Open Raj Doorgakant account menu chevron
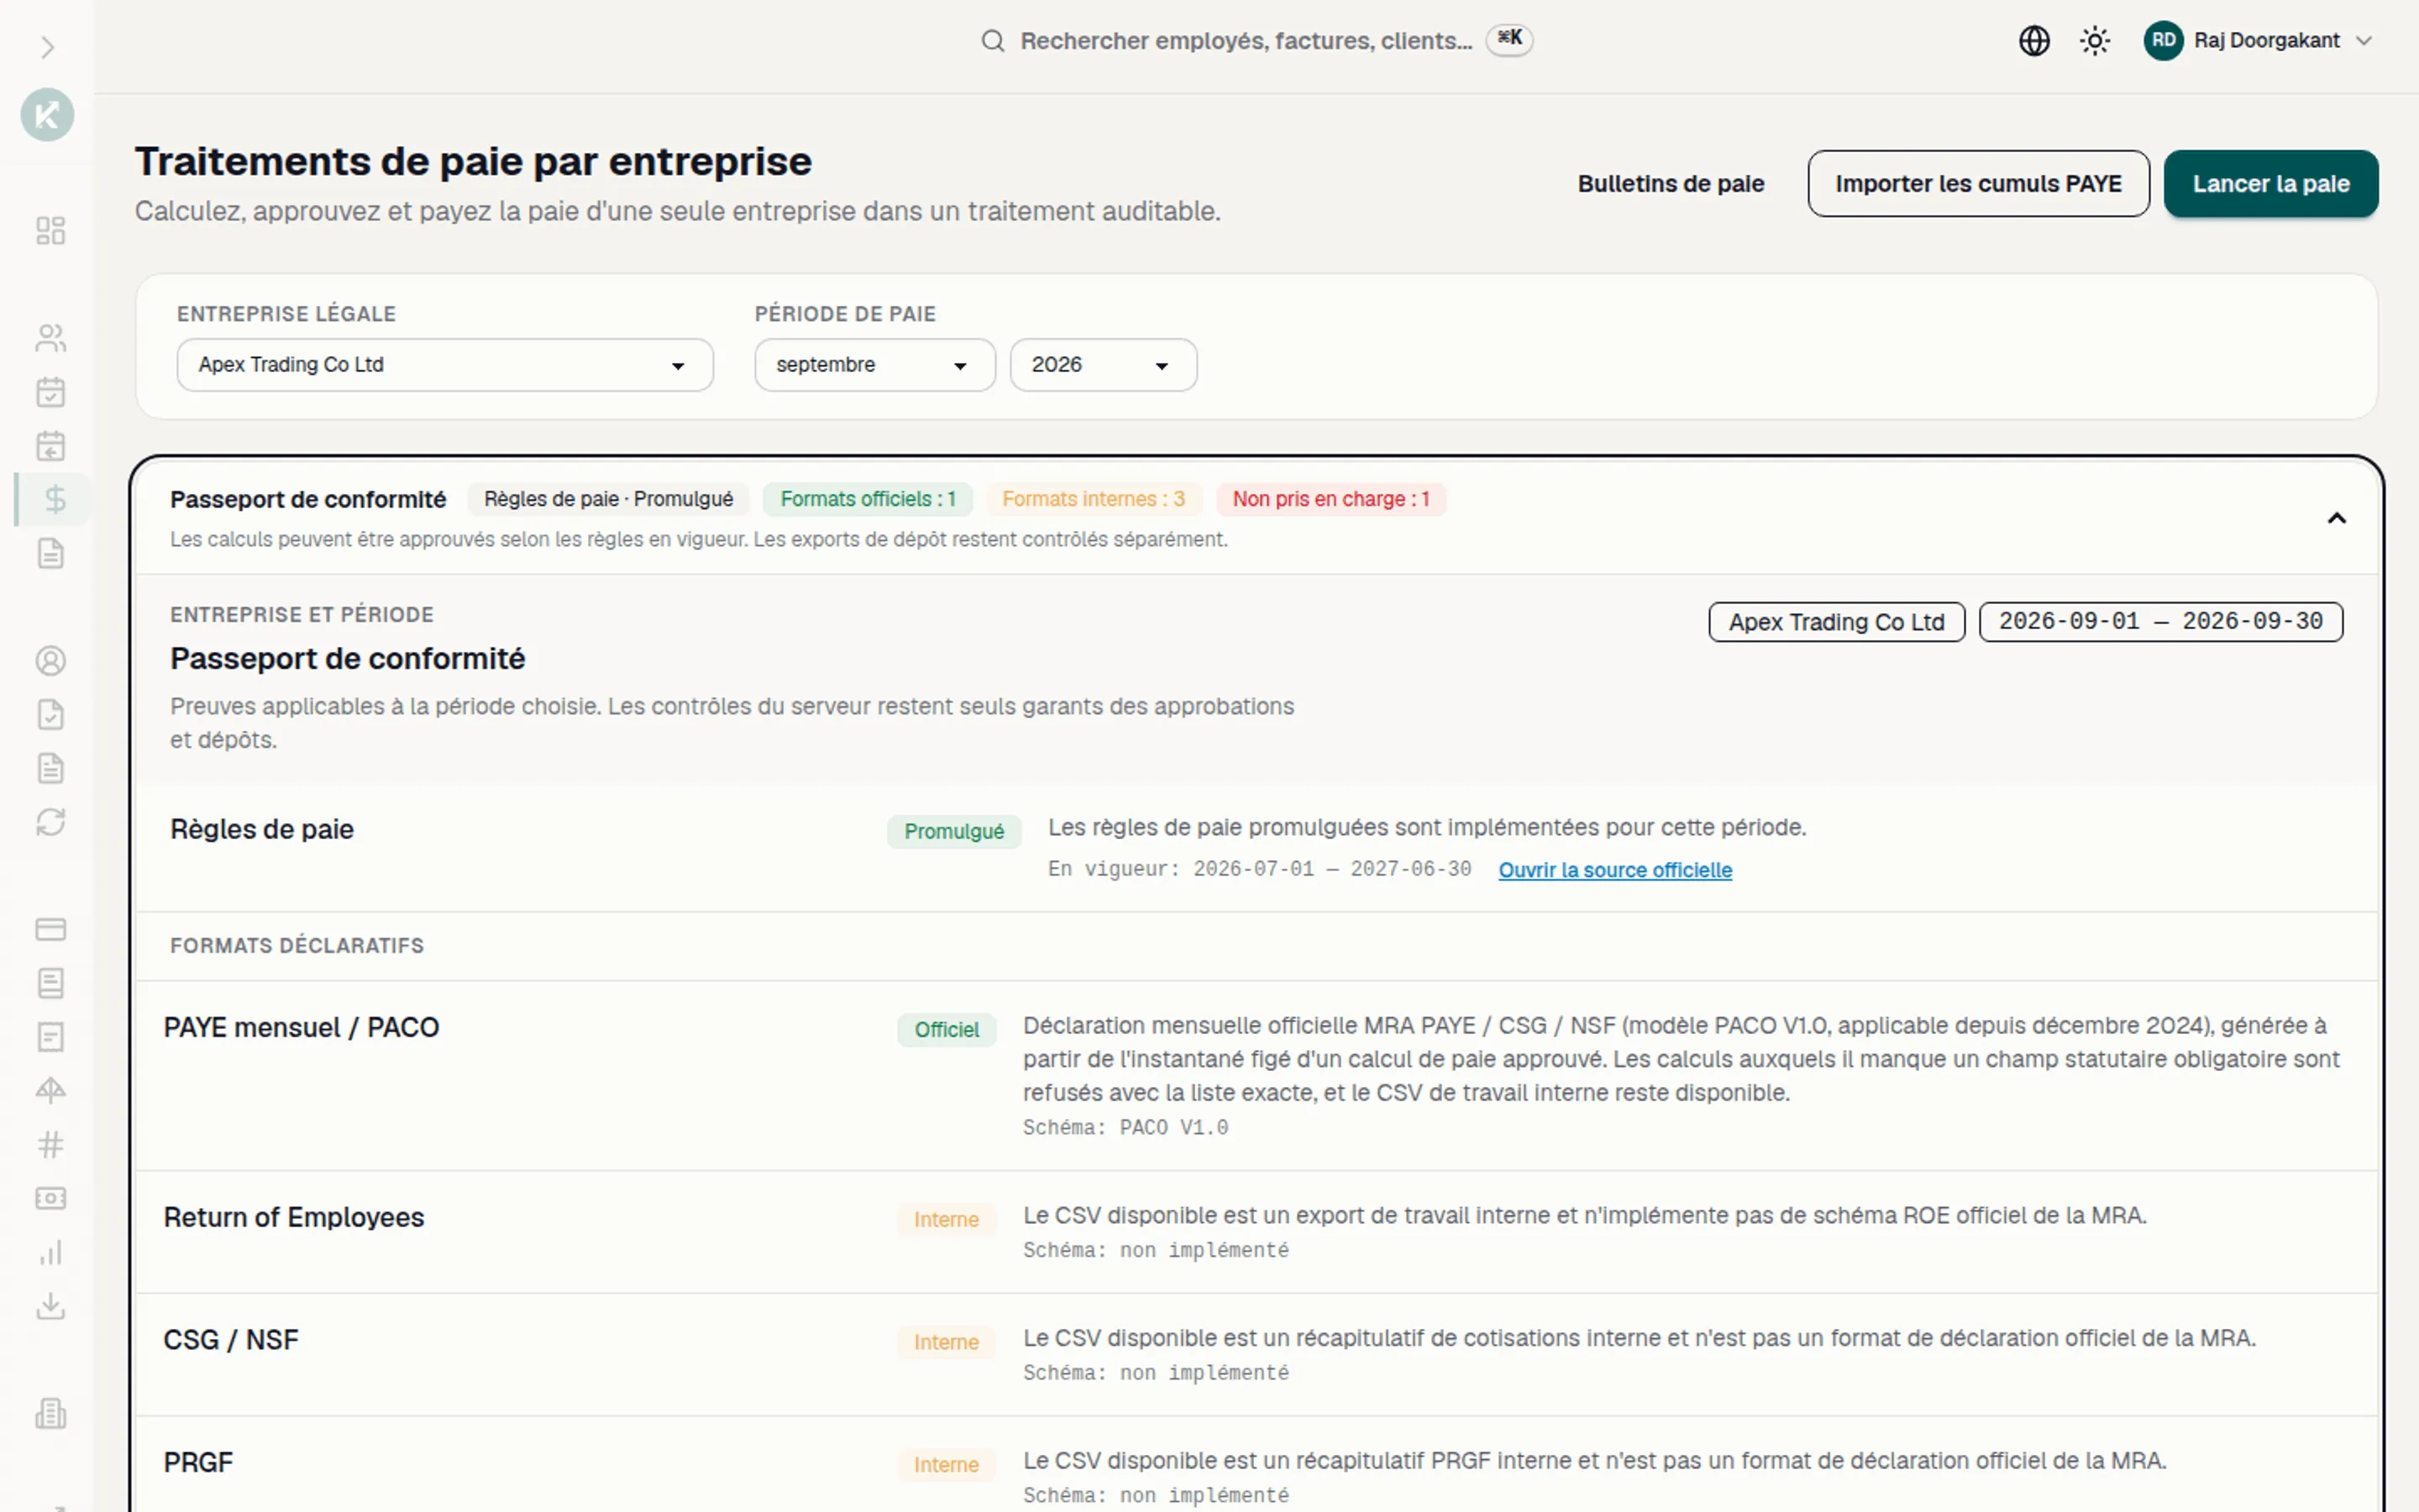The image size is (2419, 1512). pyautogui.click(x=2364, y=41)
